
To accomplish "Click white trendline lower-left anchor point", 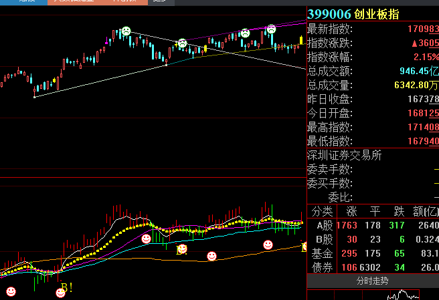I will (34, 97).
